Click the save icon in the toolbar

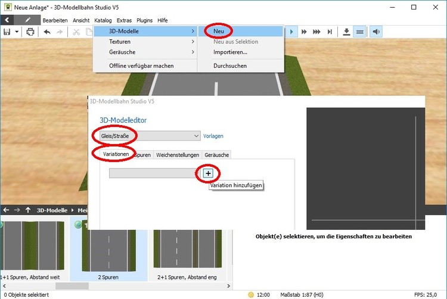[7, 32]
